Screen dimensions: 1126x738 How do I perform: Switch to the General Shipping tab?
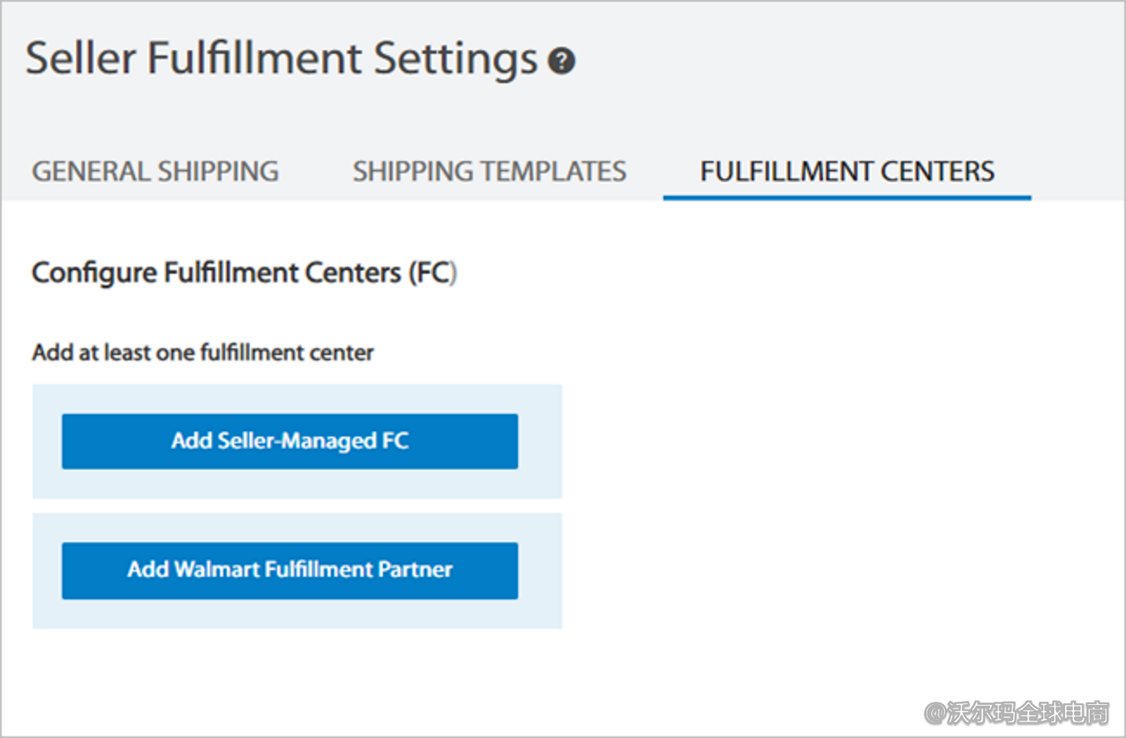pyautogui.click(x=155, y=171)
